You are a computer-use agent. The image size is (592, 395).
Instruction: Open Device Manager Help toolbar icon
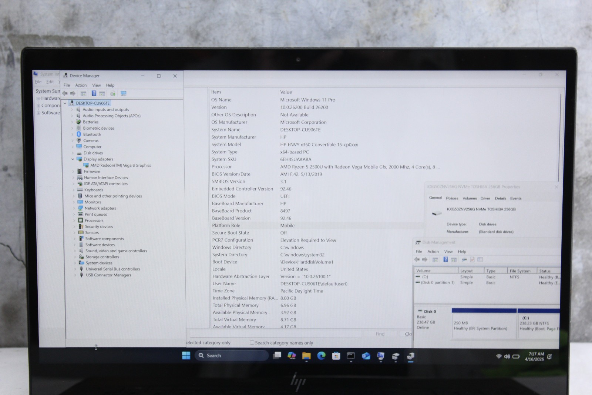94,93
